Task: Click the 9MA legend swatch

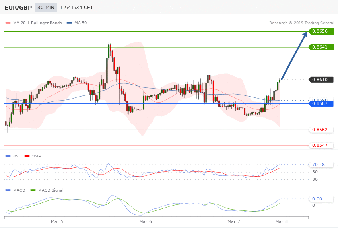Action: coord(27,156)
